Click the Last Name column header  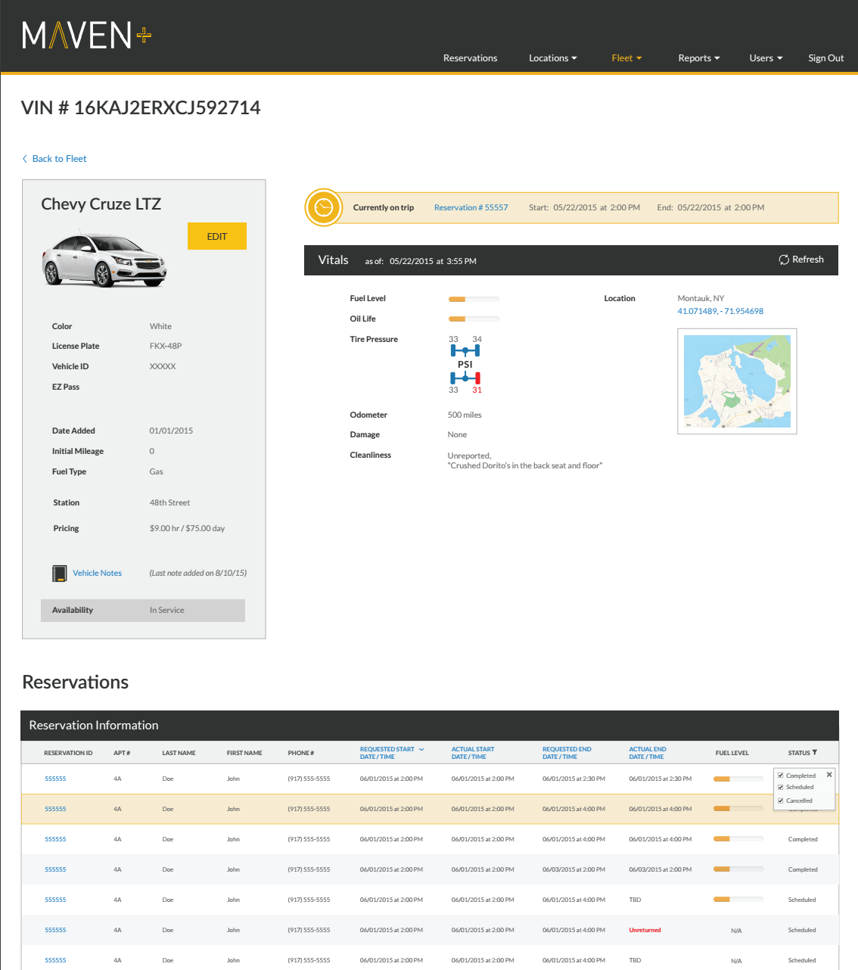coord(179,753)
